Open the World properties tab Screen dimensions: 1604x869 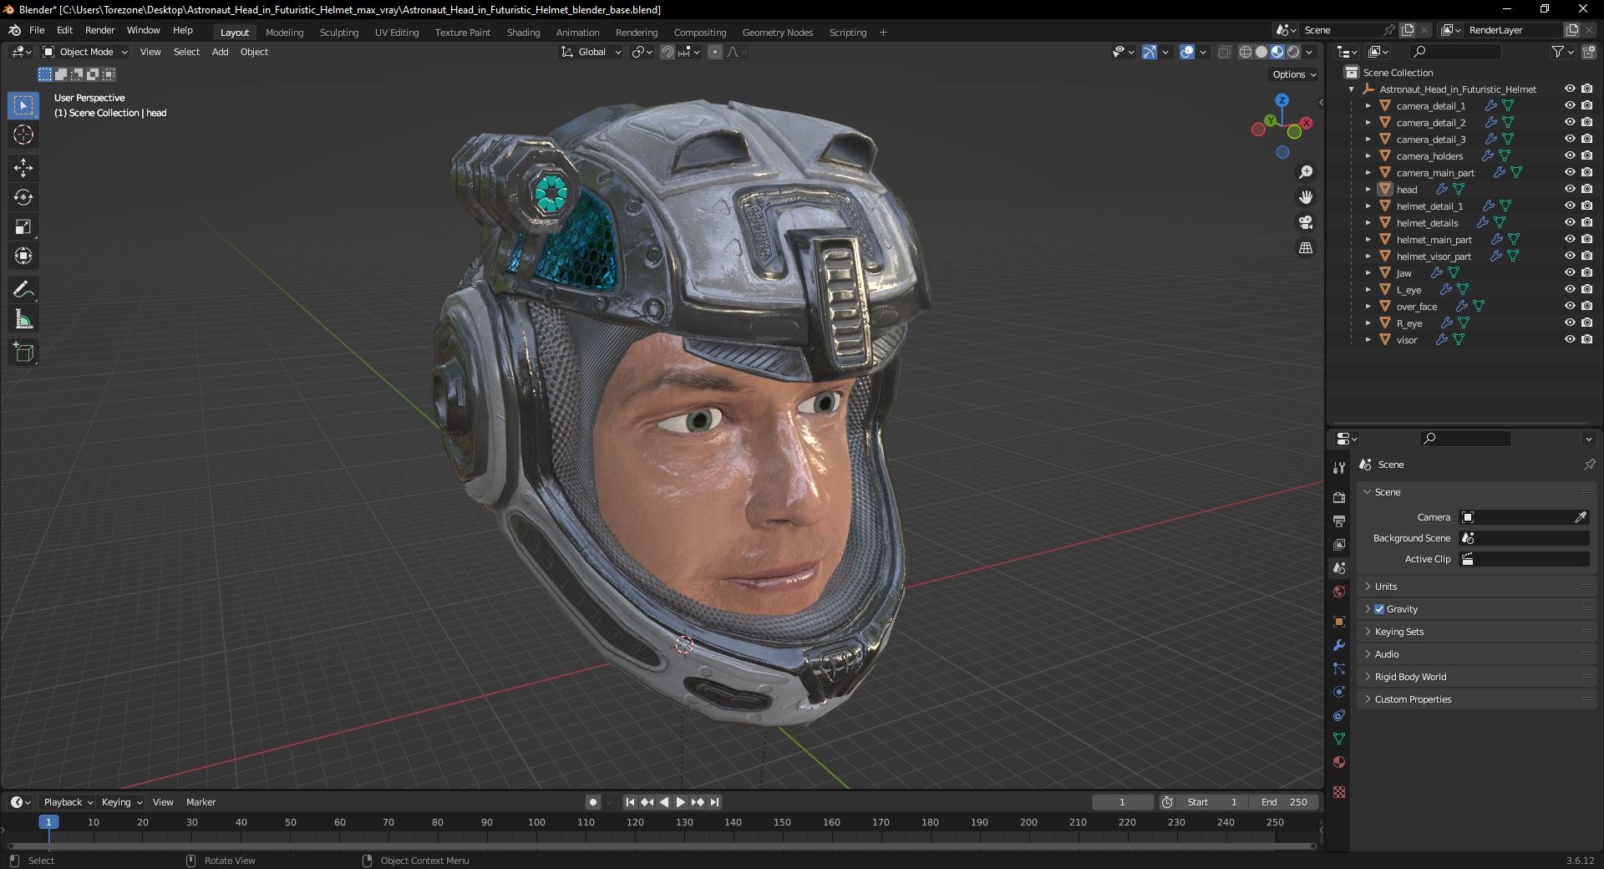pyautogui.click(x=1339, y=592)
